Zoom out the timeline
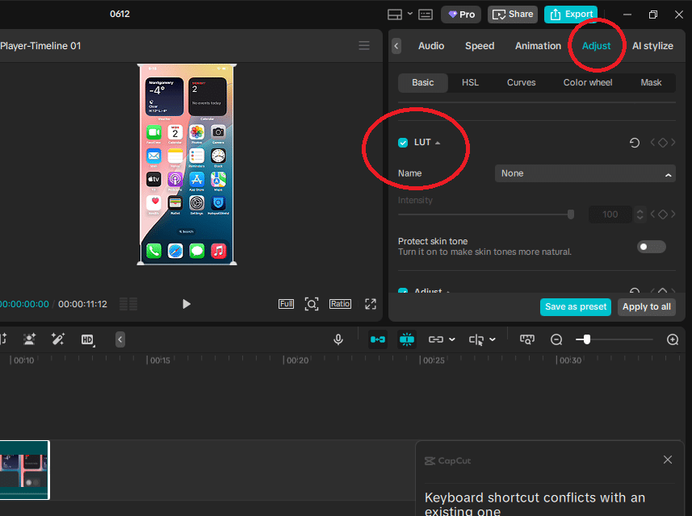692x516 pixels. pos(556,339)
